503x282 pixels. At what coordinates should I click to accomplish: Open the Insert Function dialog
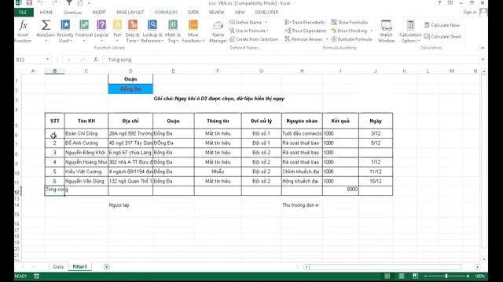pyautogui.click(x=23, y=31)
